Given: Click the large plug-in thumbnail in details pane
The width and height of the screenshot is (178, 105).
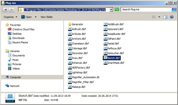Looking at the screenshot, I should [x=10, y=98].
